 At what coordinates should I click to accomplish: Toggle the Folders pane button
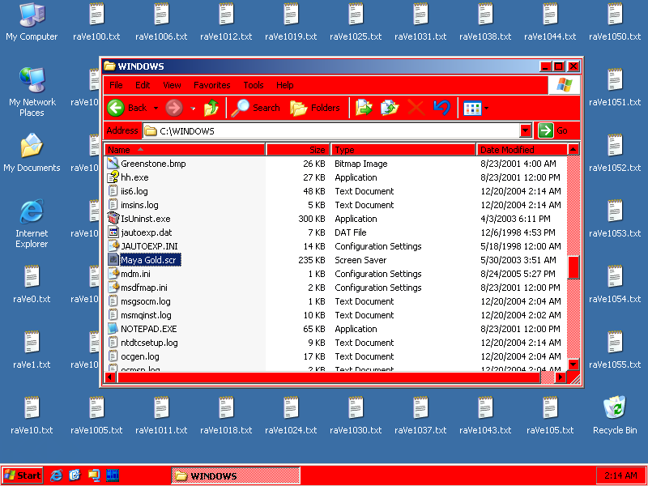click(x=315, y=108)
